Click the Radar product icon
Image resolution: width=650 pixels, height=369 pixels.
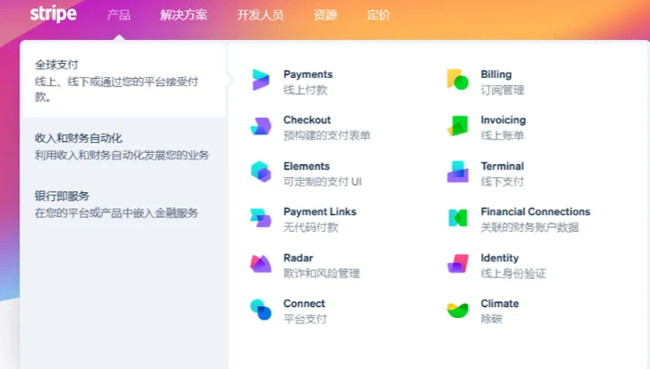point(261,263)
